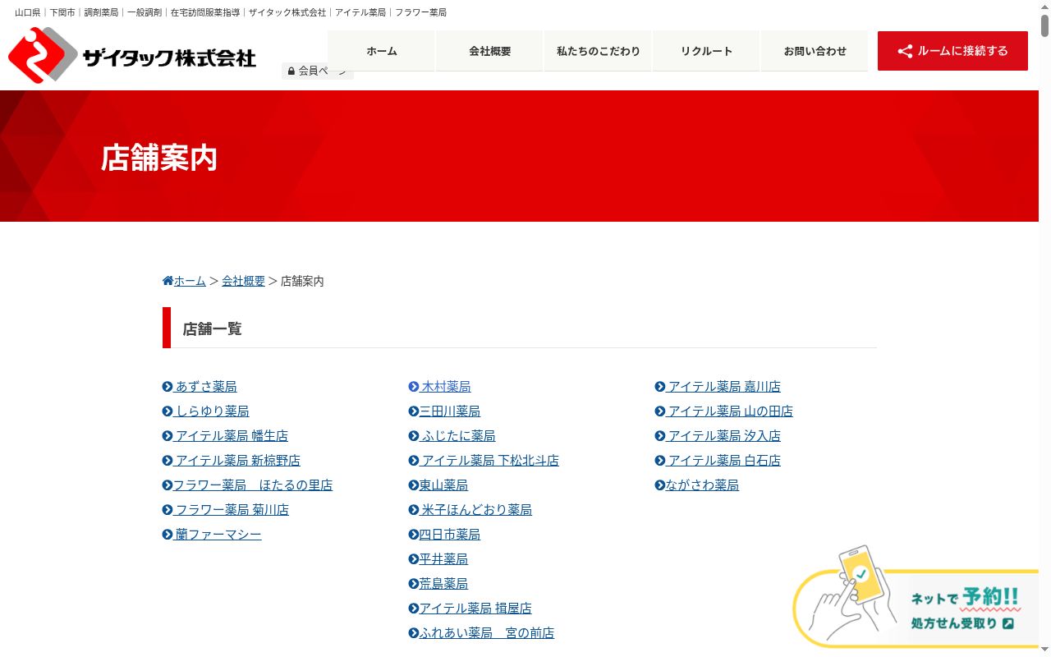The height and width of the screenshot is (657, 1051).
Task: Click the page vertical scrollbar
Action: [x=1044, y=328]
